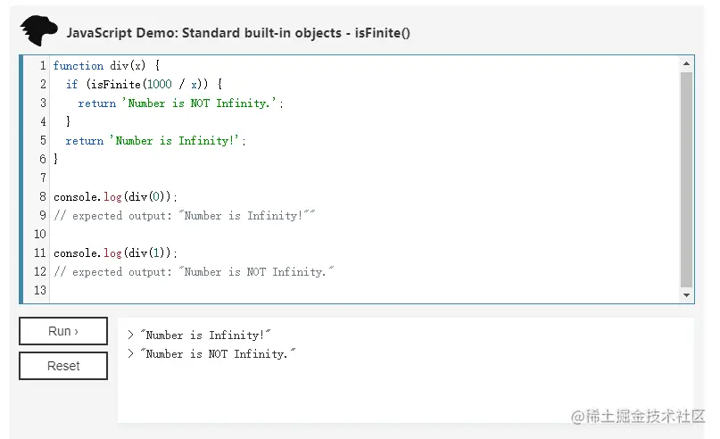The image size is (720, 439).
Task: Place cursor on 'function div(x) {' line
Action: (x=104, y=66)
